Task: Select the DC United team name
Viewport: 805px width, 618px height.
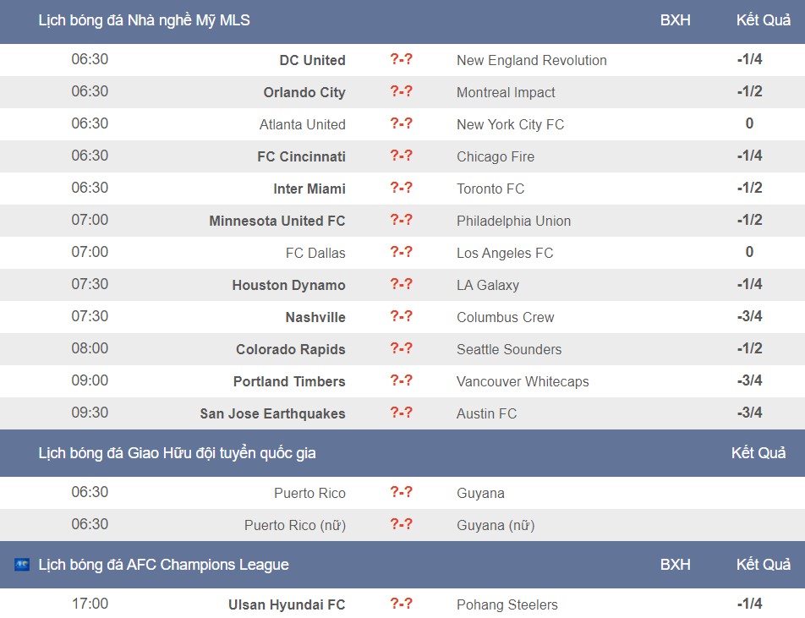Action: coord(312,60)
